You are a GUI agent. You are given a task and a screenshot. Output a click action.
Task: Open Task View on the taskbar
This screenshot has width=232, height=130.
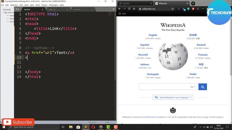[63, 127]
